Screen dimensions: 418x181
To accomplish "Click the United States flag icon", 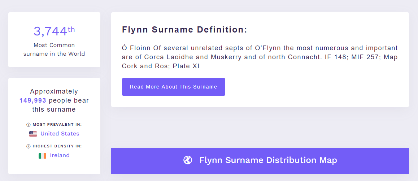I will (x=33, y=134).
